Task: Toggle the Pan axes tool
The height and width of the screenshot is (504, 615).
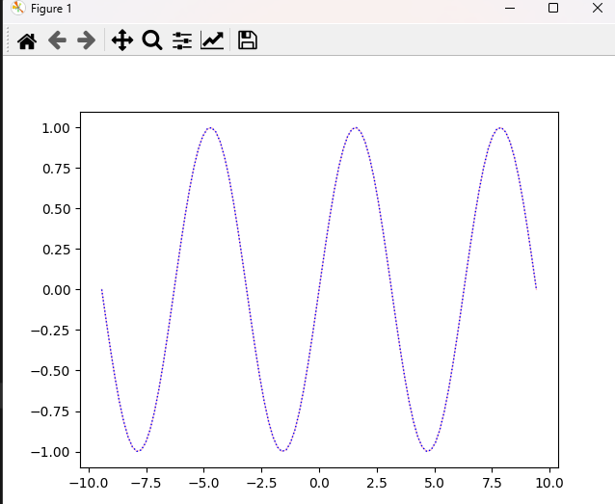Action: 121,40
